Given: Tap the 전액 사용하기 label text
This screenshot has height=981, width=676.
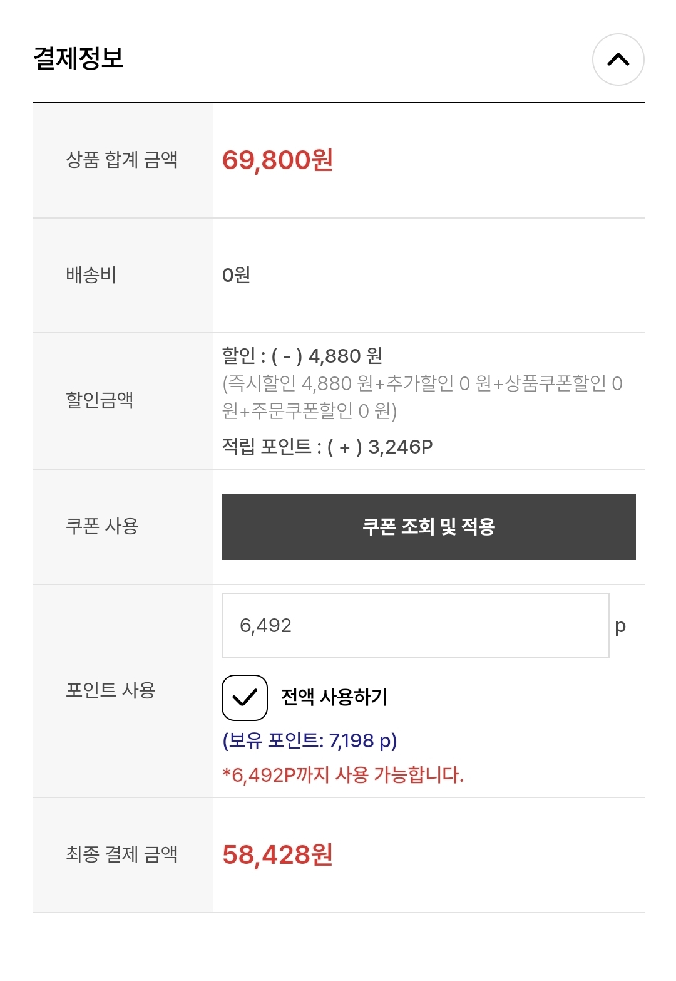Looking at the screenshot, I should (x=334, y=697).
